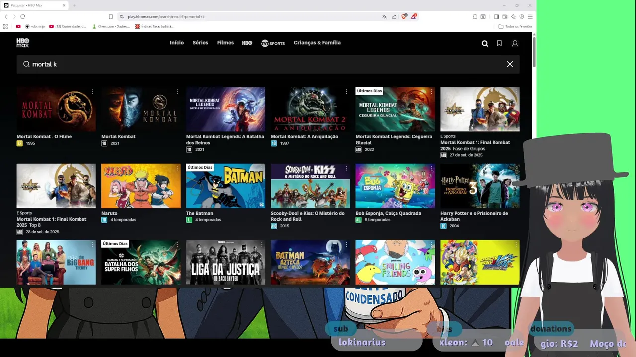This screenshot has width=636, height=357.
Task: Clear search with the X icon
Action: [x=510, y=64]
